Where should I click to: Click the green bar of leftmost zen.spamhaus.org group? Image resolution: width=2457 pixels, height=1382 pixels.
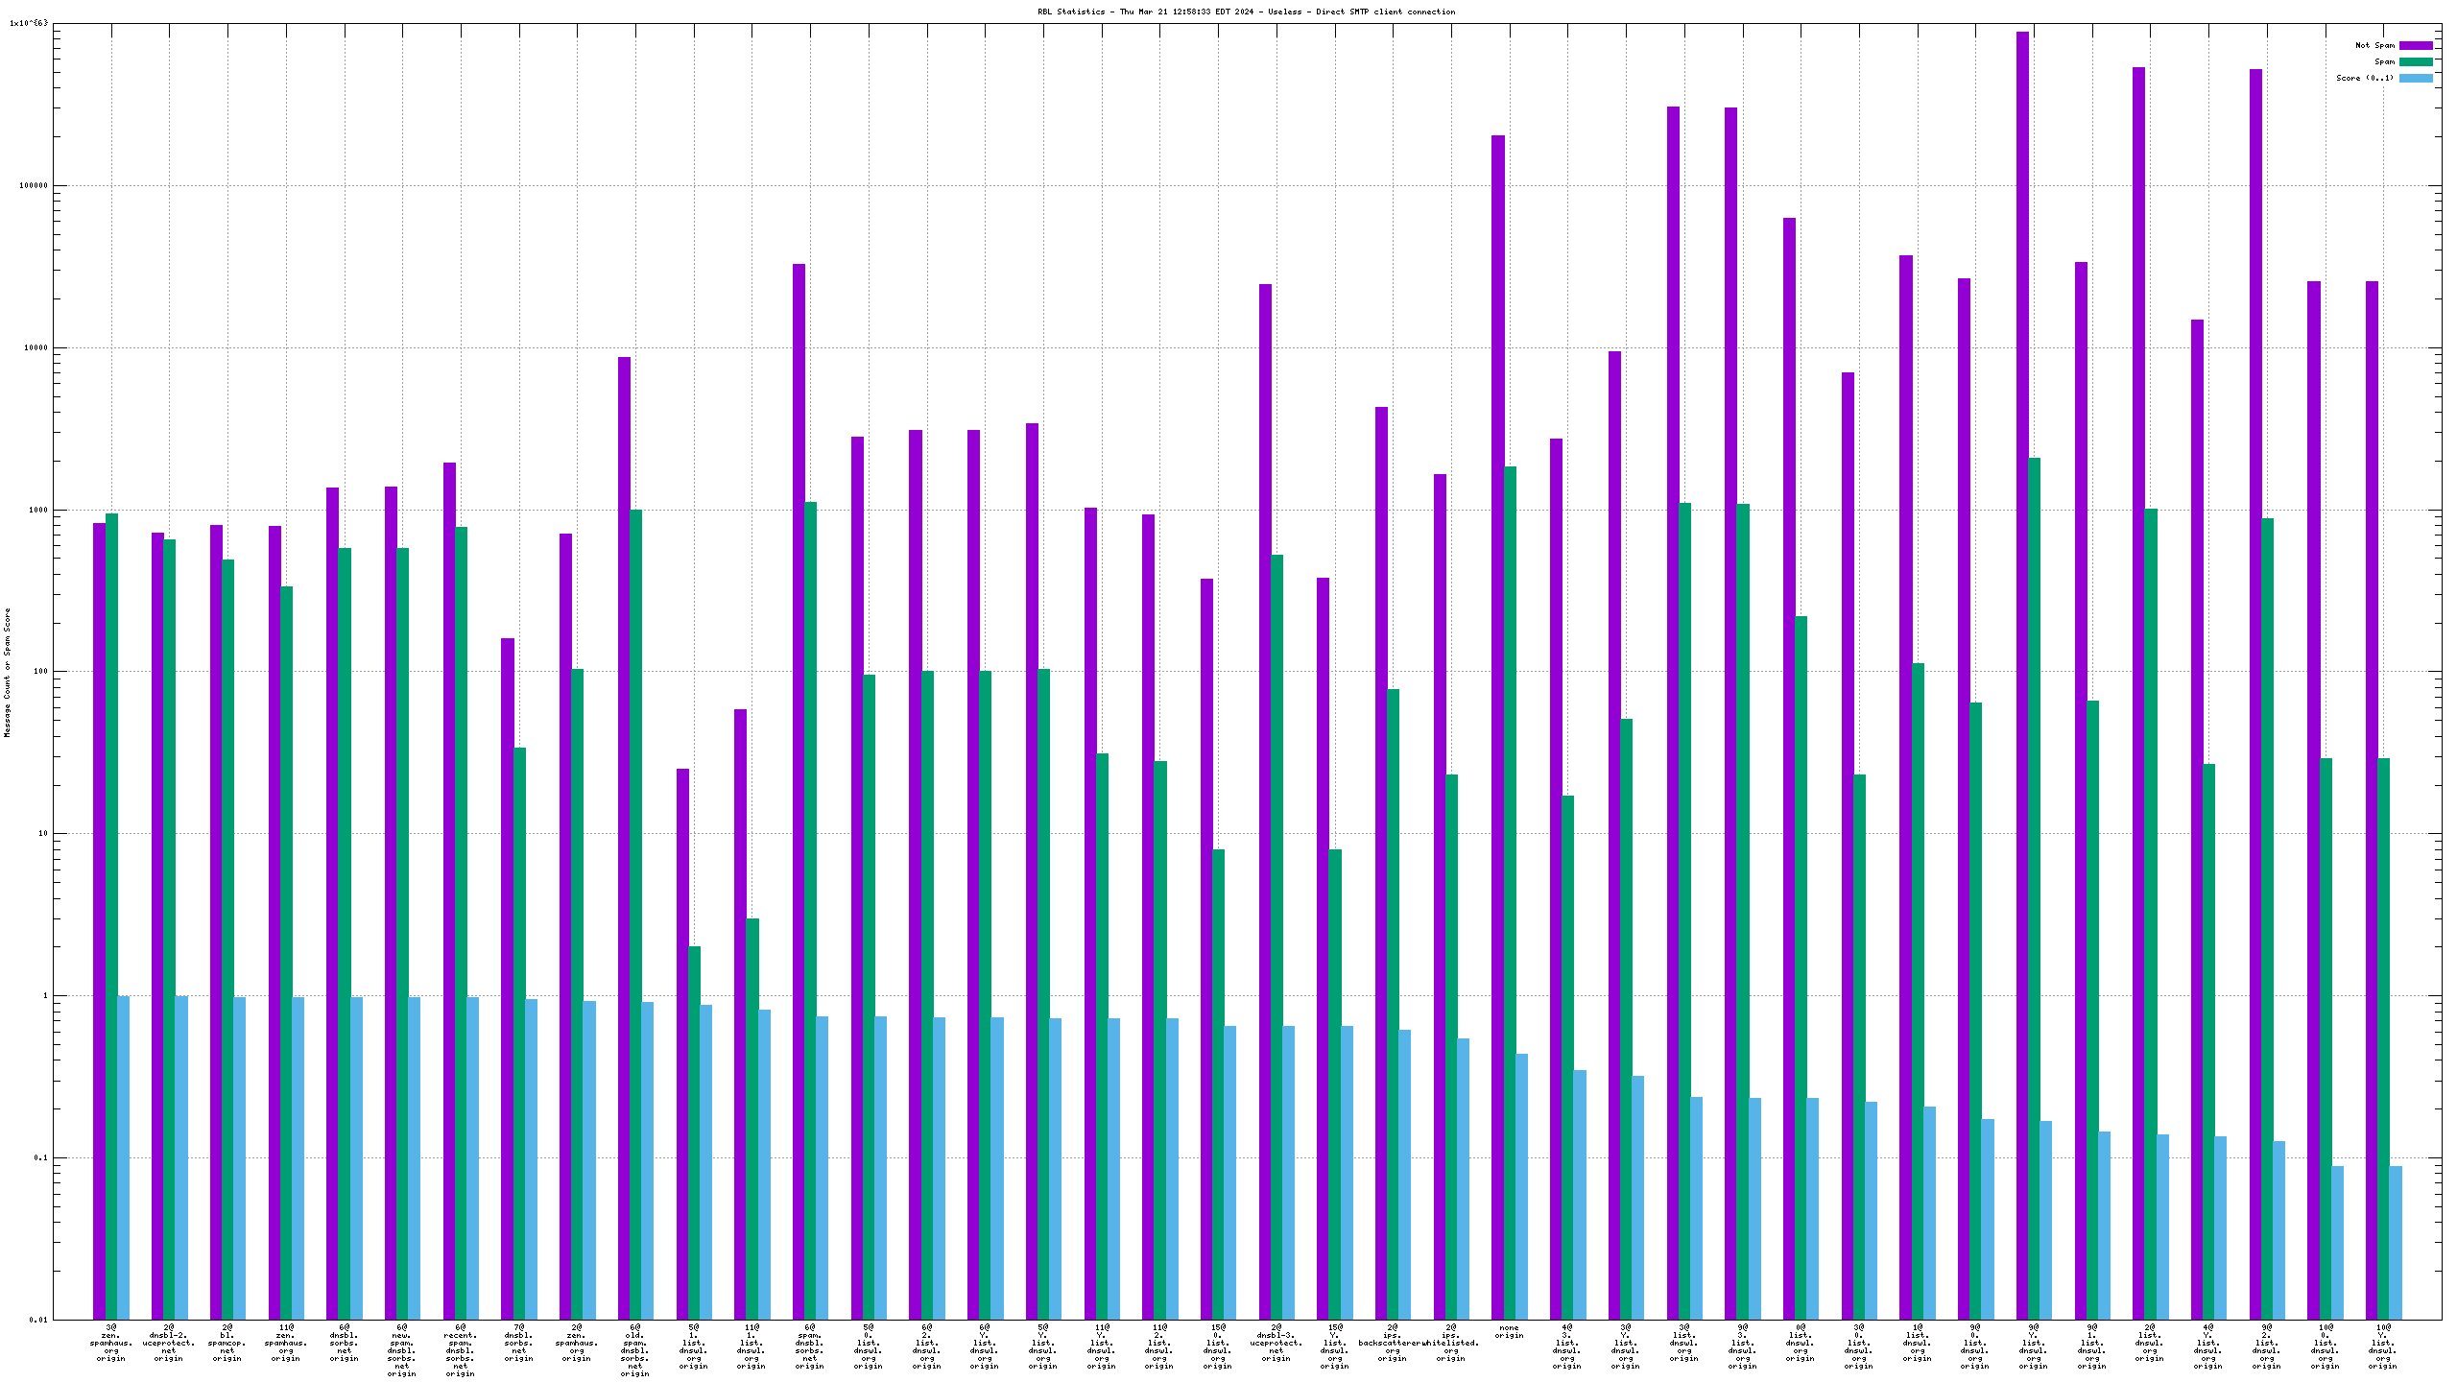click(111, 864)
